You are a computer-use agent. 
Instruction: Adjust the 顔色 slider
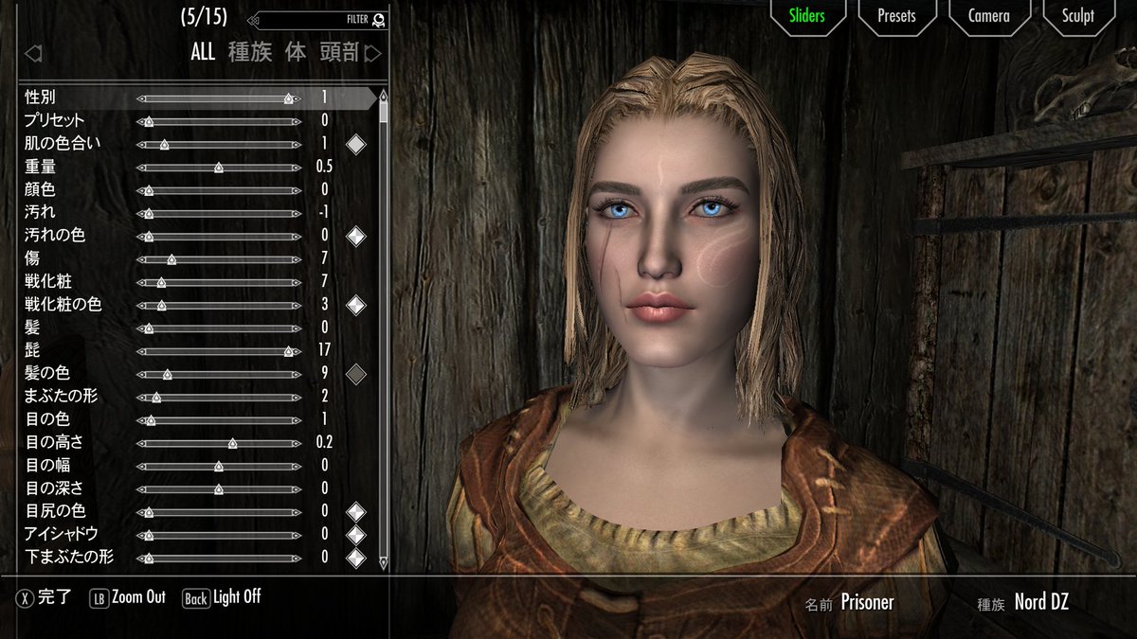219,190
